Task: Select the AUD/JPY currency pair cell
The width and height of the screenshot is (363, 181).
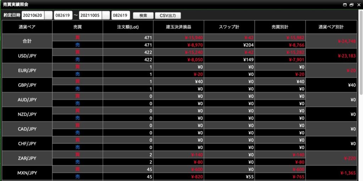Action: [27, 100]
